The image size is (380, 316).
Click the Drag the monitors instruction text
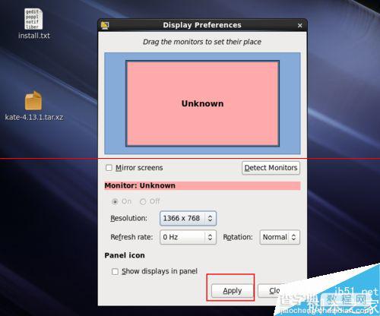pyautogui.click(x=202, y=42)
